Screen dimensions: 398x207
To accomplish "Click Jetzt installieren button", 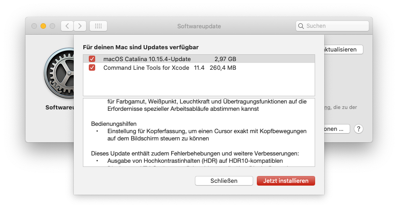I will click(286, 181).
